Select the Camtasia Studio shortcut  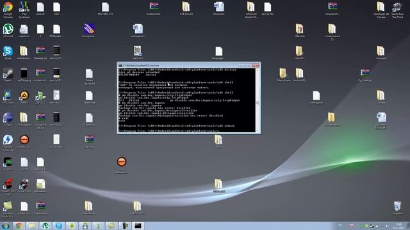pos(8,209)
